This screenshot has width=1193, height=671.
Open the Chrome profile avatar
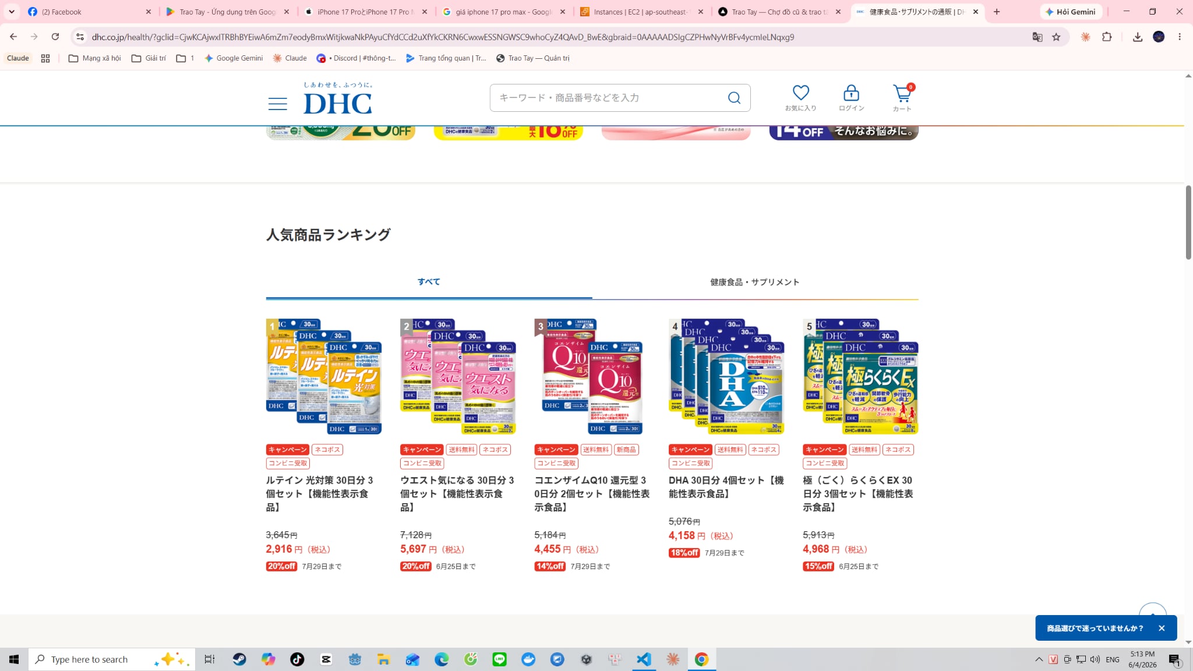coord(1159,37)
